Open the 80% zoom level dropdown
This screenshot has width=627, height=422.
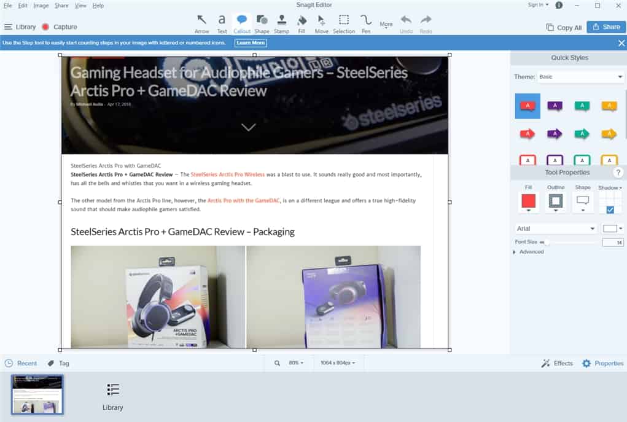pyautogui.click(x=296, y=363)
